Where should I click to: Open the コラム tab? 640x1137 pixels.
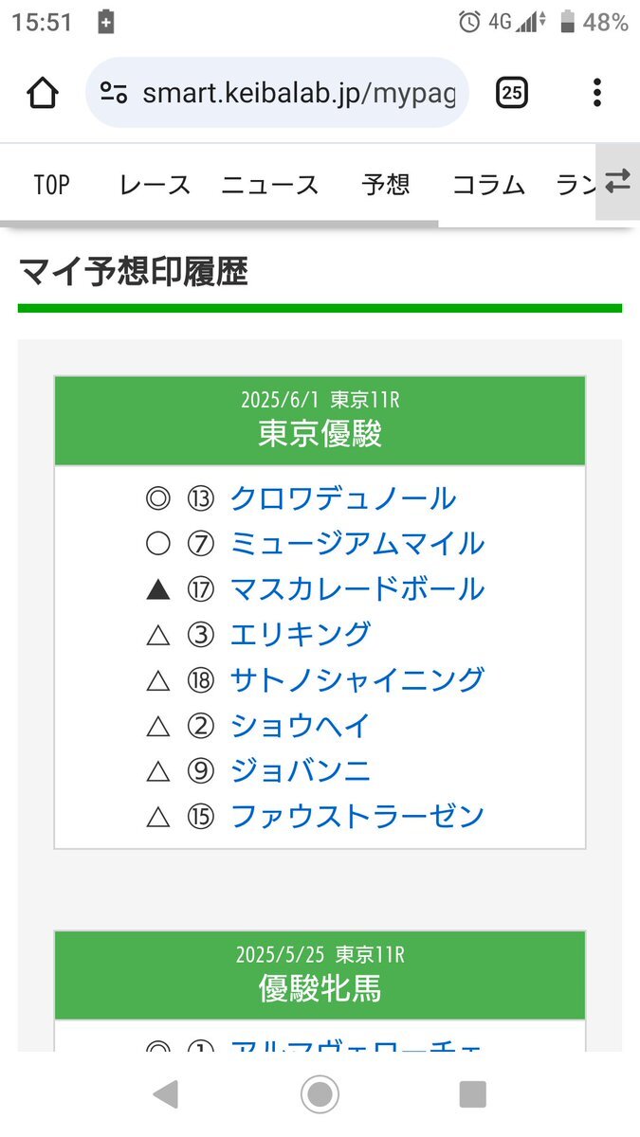[488, 185]
